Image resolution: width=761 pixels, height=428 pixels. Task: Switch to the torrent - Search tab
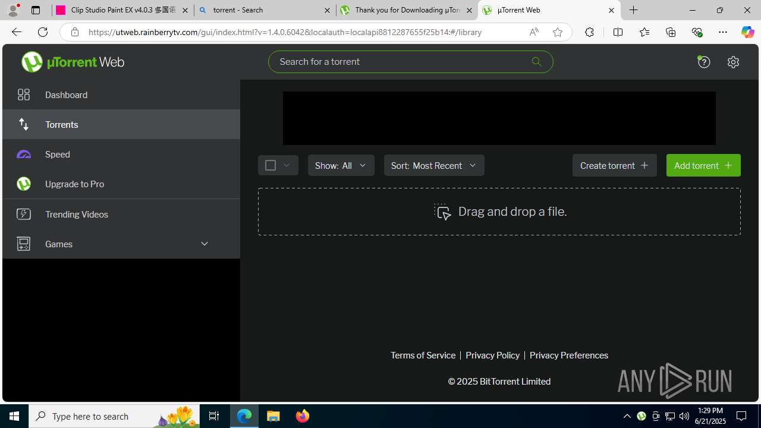click(265, 10)
